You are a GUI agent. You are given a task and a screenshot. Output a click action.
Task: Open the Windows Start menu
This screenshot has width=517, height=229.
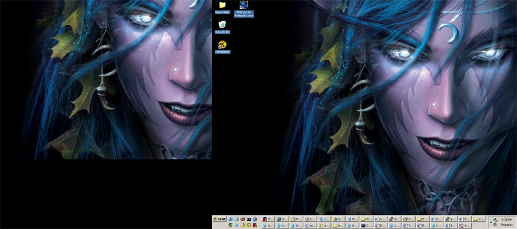220,219
